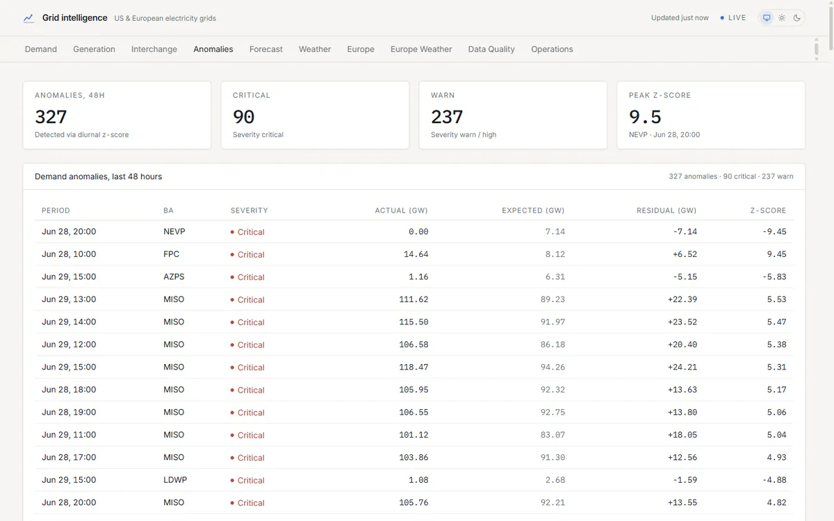Screen dimensions: 834x521
Task: Click the Peak Z-Score card showing 9.5
Action: (x=711, y=115)
